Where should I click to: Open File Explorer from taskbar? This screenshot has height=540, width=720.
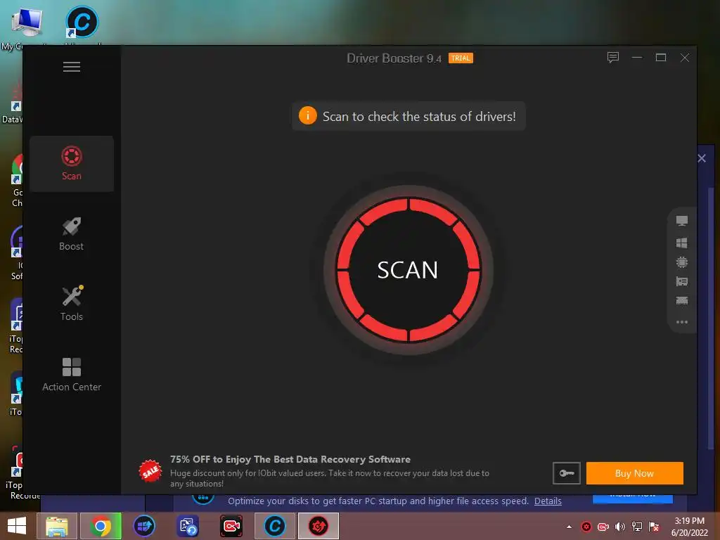coord(57,526)
